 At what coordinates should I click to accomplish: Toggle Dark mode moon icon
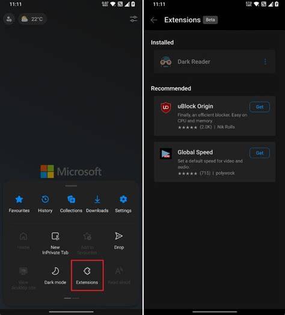pyautogui.click(x=55, y=271)
